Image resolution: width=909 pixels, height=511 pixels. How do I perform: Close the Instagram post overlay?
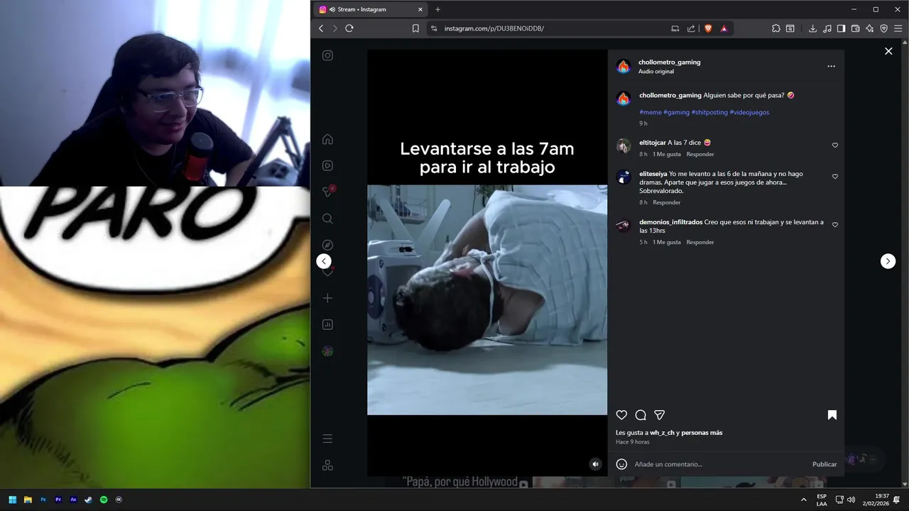888,51
